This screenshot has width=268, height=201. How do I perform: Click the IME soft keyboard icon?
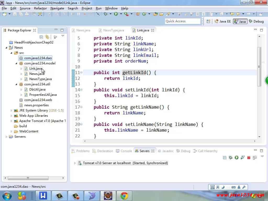233,187
